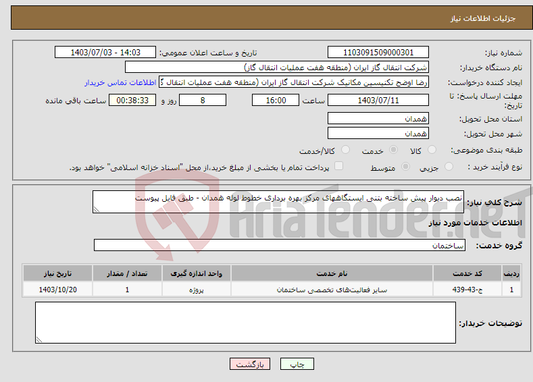The image size is (533, 382).
Task: Click the تعداد / مقدار column header
Action: click(127, 273)
